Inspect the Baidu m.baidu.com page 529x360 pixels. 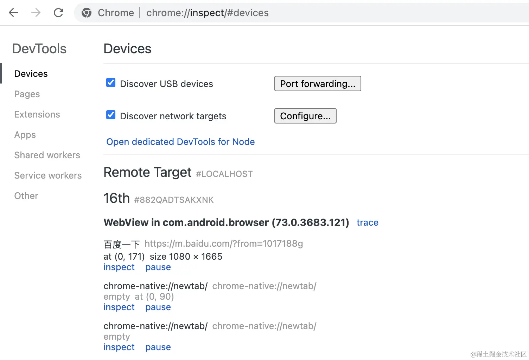[119, 267]
